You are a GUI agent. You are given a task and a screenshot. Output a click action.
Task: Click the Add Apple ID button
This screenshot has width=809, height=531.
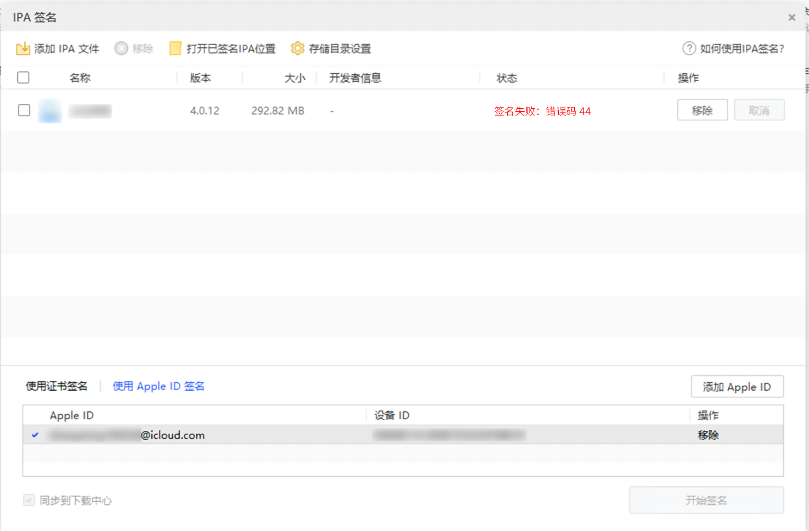click(737, 386)
